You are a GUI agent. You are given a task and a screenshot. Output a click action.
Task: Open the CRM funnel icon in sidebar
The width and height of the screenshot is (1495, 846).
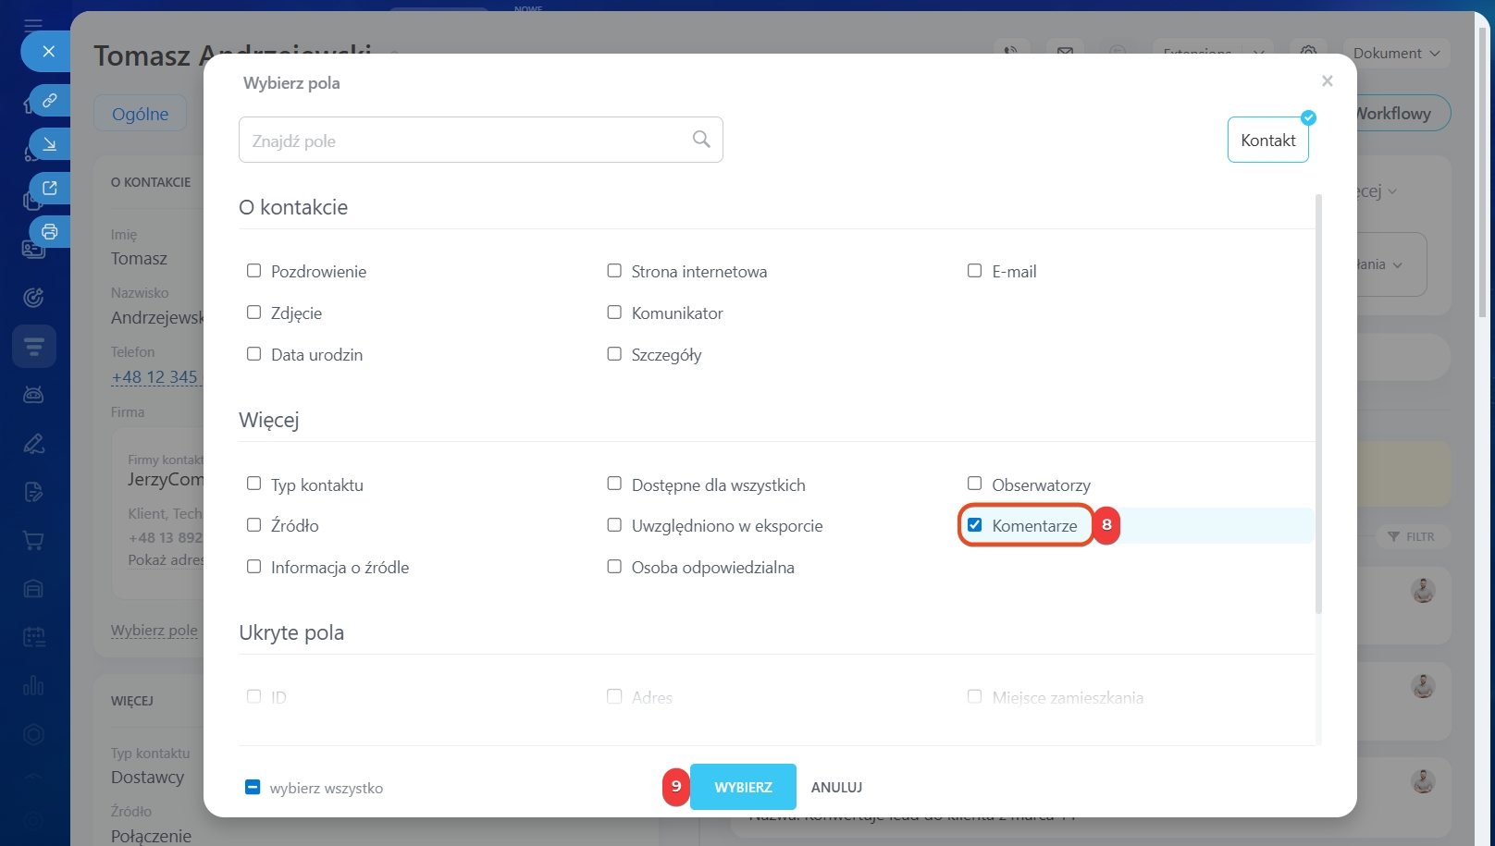click(x=34, y=347)
